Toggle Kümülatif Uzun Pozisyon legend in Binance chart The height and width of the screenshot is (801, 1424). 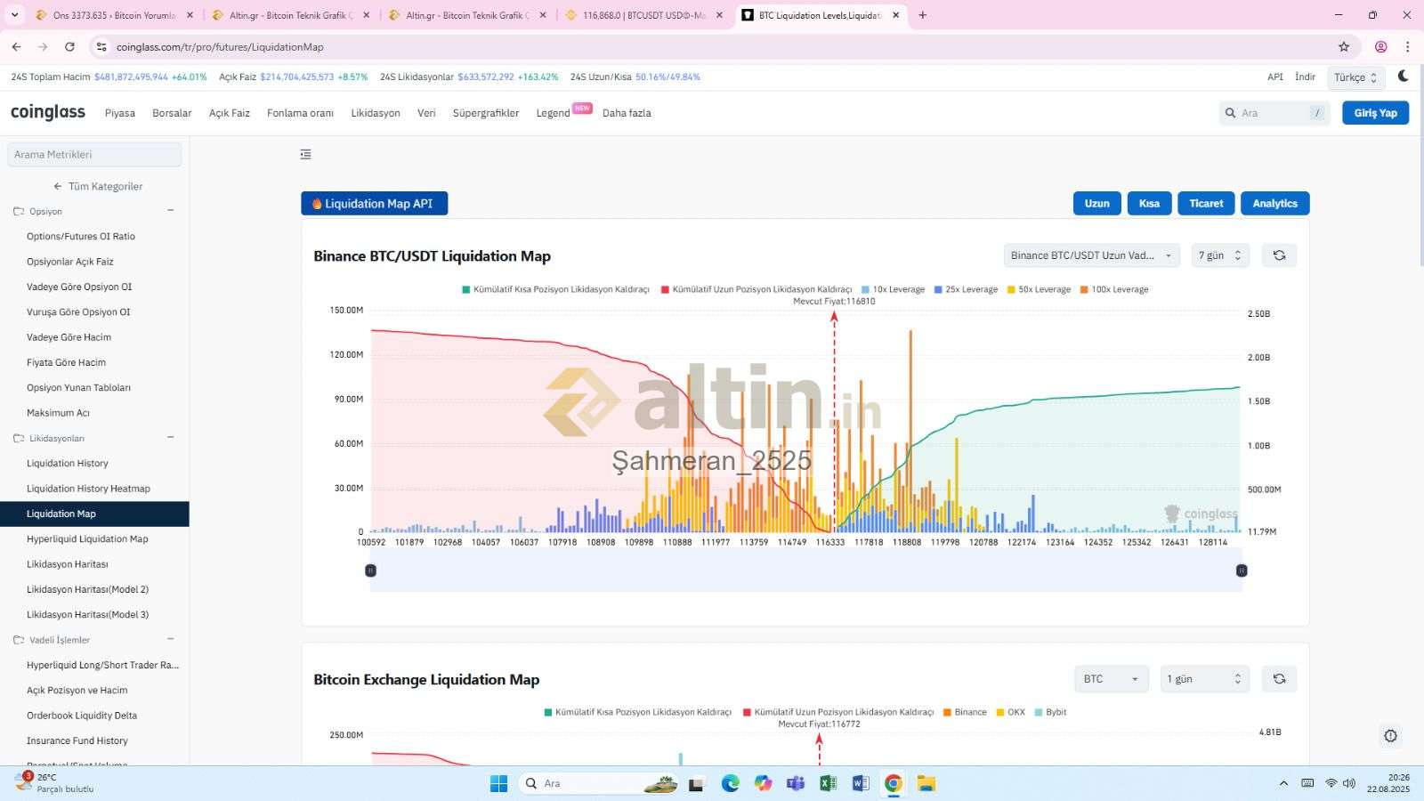756,289
